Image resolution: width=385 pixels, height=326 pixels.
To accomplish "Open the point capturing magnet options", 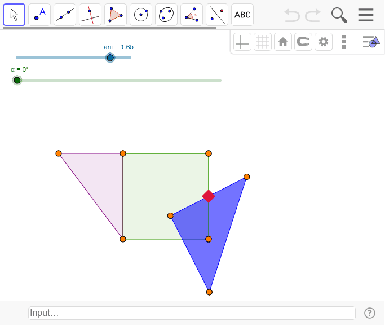I will (303, 42).
